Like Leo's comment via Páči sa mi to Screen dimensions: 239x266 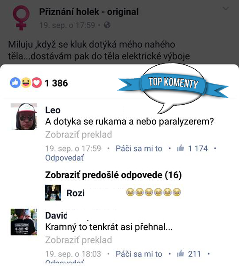[139, 148]
